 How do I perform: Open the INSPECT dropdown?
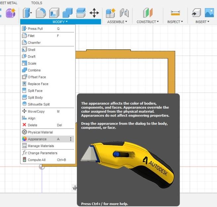click(175, 22)
